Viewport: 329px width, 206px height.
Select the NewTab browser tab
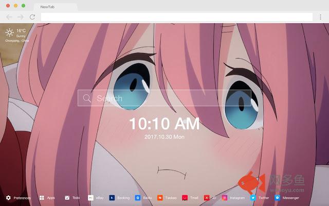click(x=56, y=7)
